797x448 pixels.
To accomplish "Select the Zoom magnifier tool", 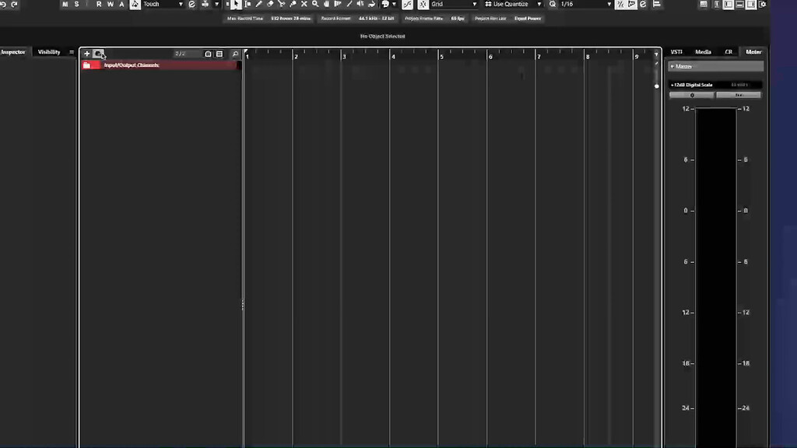I will pyautogui.click(x=314, y=4).
